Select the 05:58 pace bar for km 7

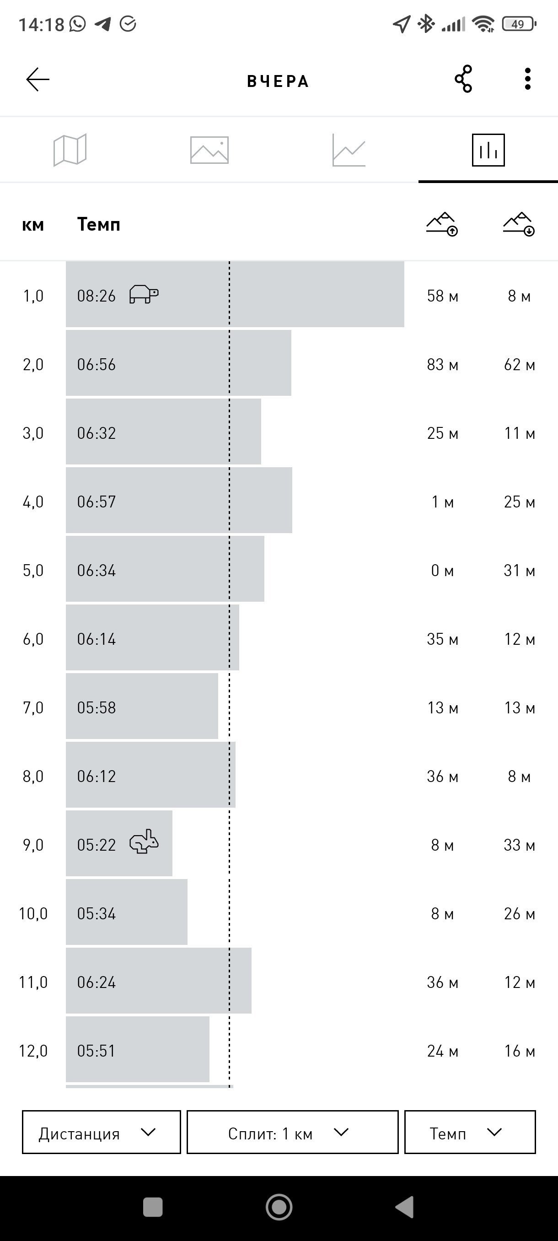click(142, 706)
